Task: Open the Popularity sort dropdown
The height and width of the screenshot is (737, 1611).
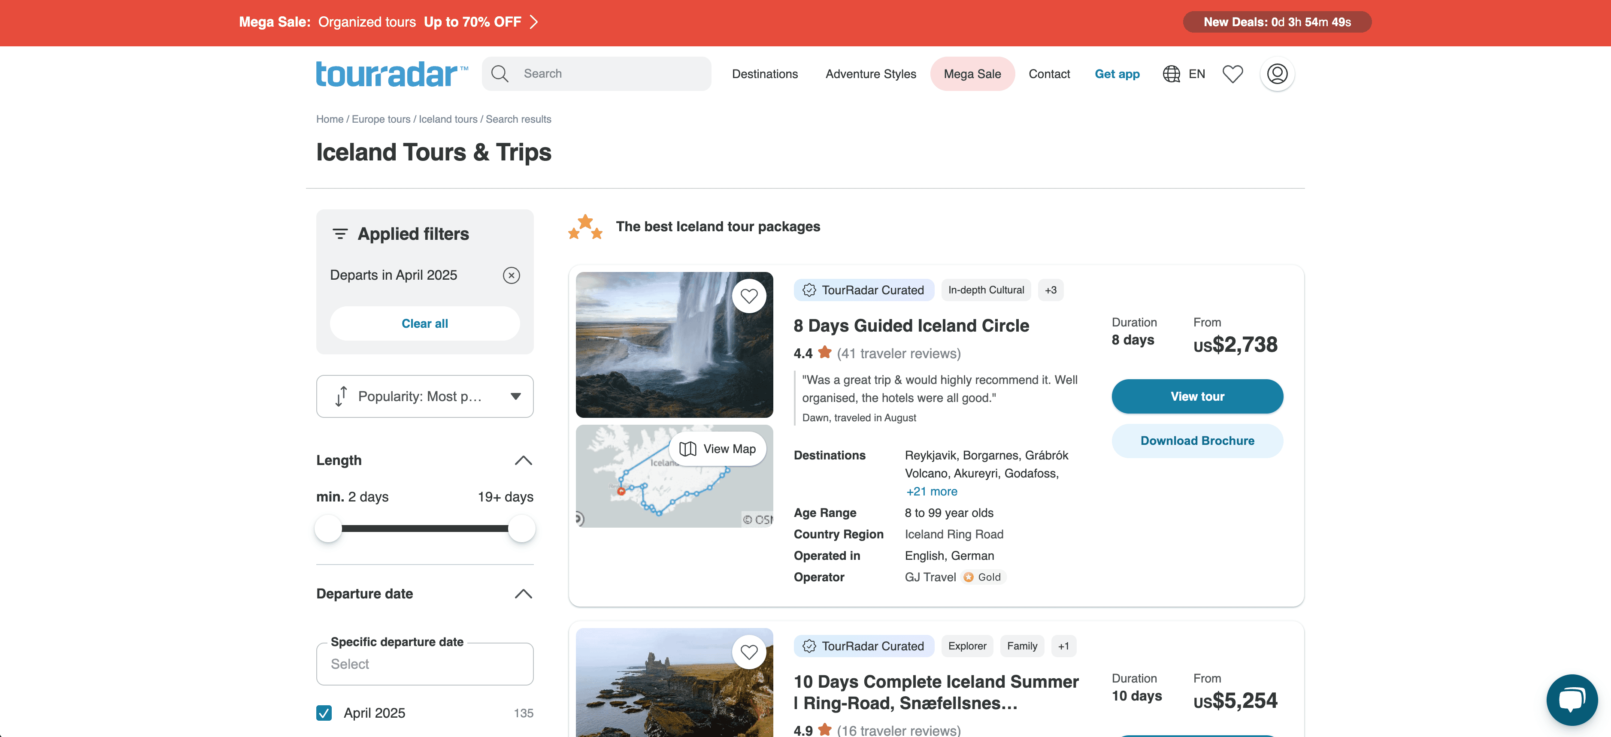Action: (425, 396)
